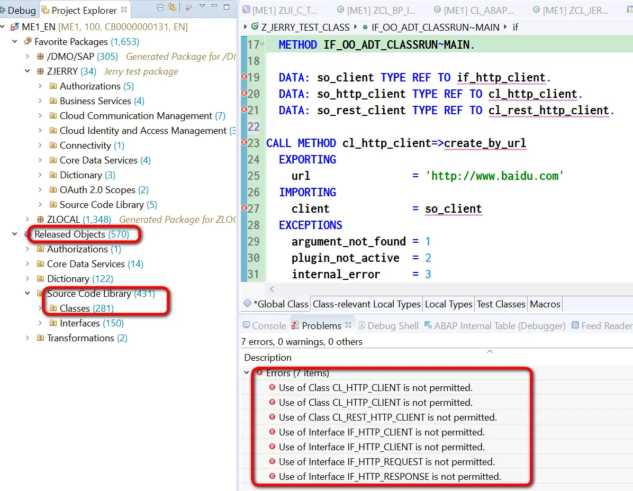Collapse Released Objects node

pyautogui.click(x=15, y=234)
